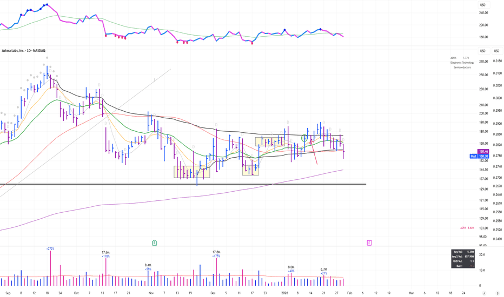
Task: Select the green circle drawing on the chart
Action: 304,138
